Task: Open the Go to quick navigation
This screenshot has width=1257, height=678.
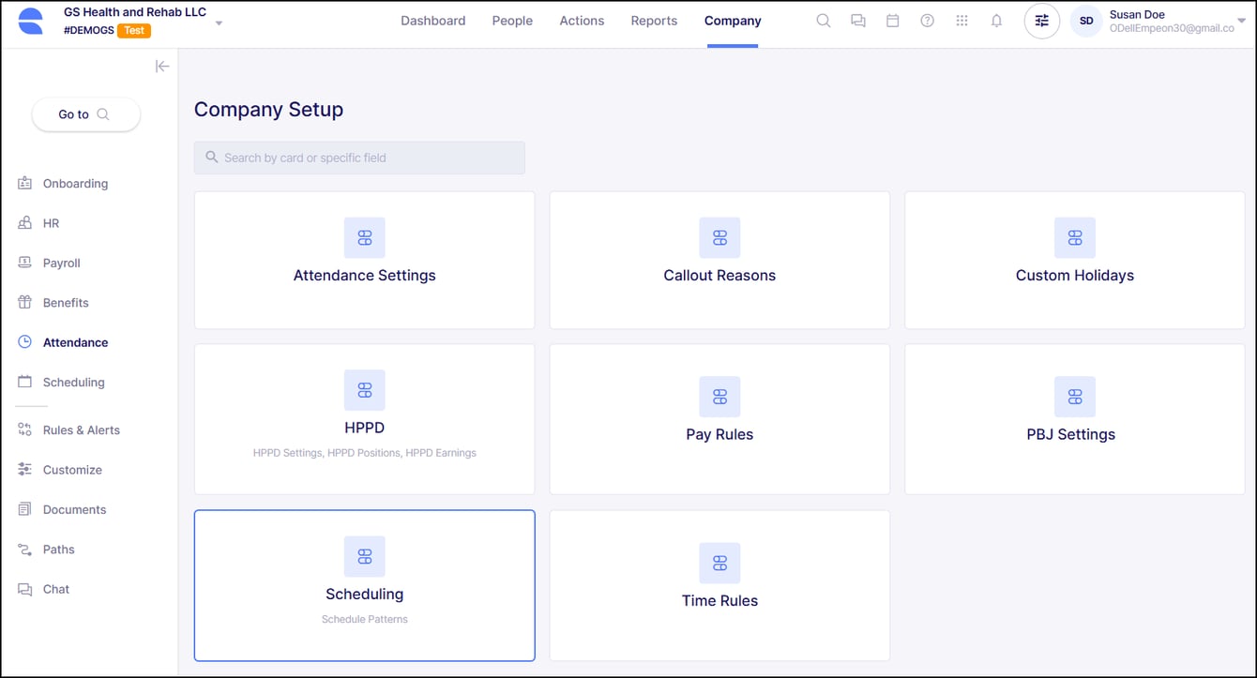Action: click(85, 114)
